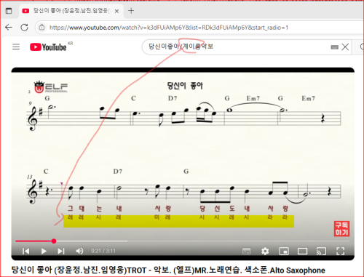Cast video to a device

click(321, 252)
